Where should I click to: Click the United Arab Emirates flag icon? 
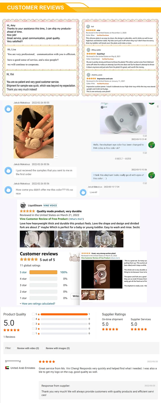point(7,368)
